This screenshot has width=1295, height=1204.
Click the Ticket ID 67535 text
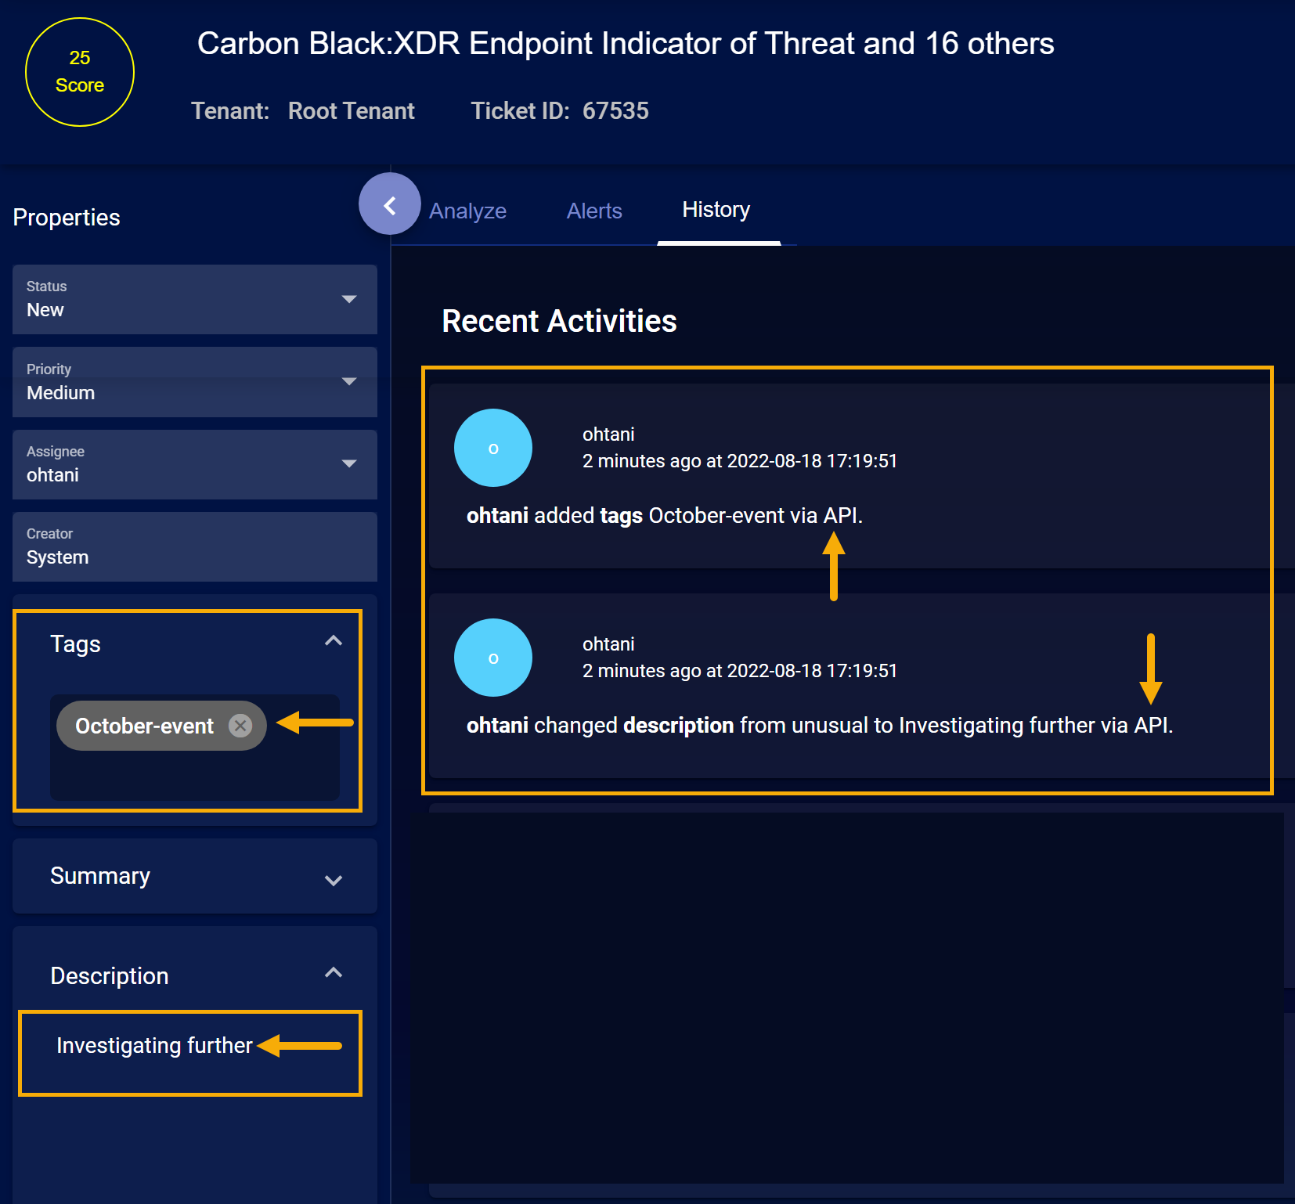pos(559,111)
